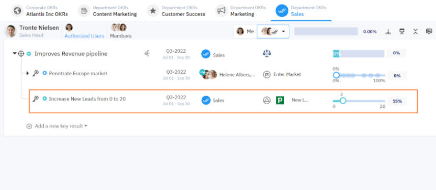Click Helene Albers owner avatars
436x190 pixels.
(208, 74)
